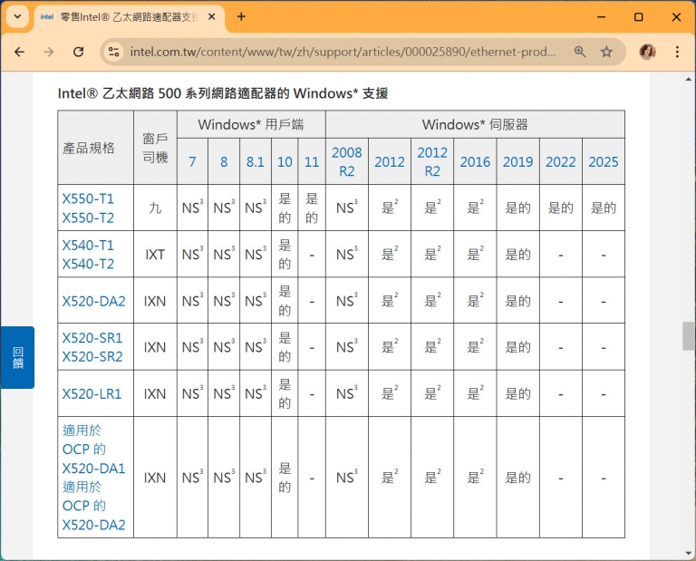696x561 pixels.
Task: Click the Windows* 伺服器 column header
Action: click(x=475, y=124)
